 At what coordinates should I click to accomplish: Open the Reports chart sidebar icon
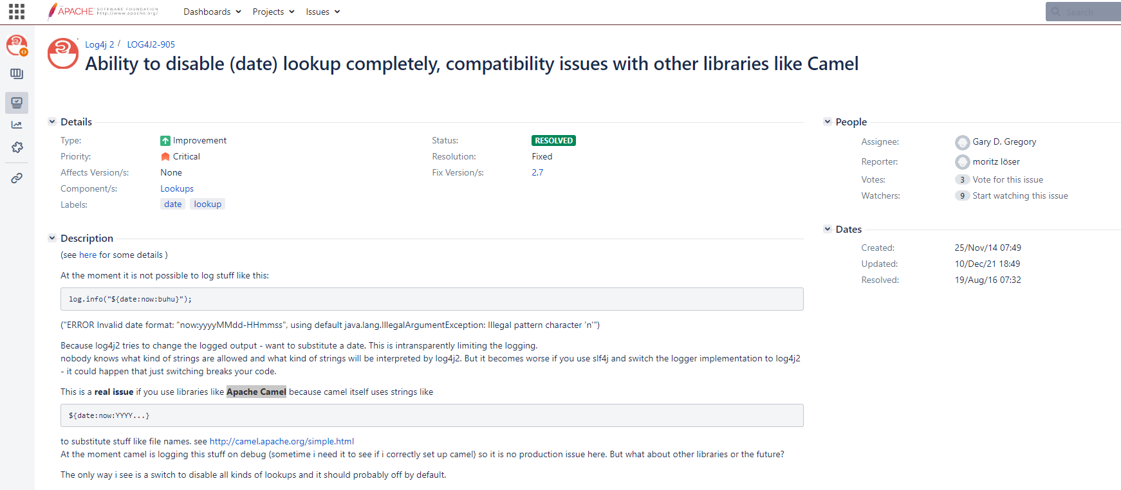(17, 125)
